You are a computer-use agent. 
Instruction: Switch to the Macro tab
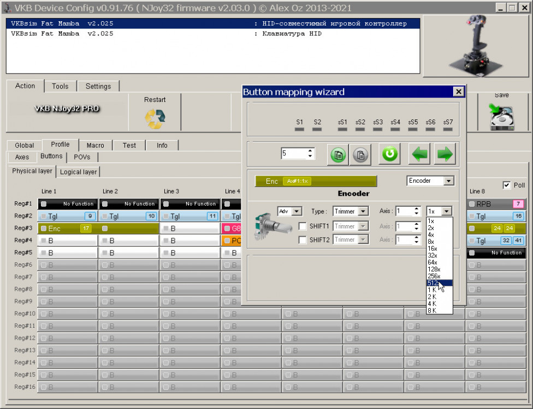[x=95, y=145]
